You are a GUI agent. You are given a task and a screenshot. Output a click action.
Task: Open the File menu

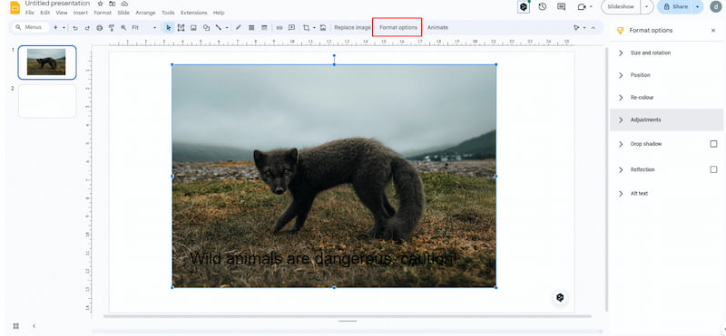(30, 13)
